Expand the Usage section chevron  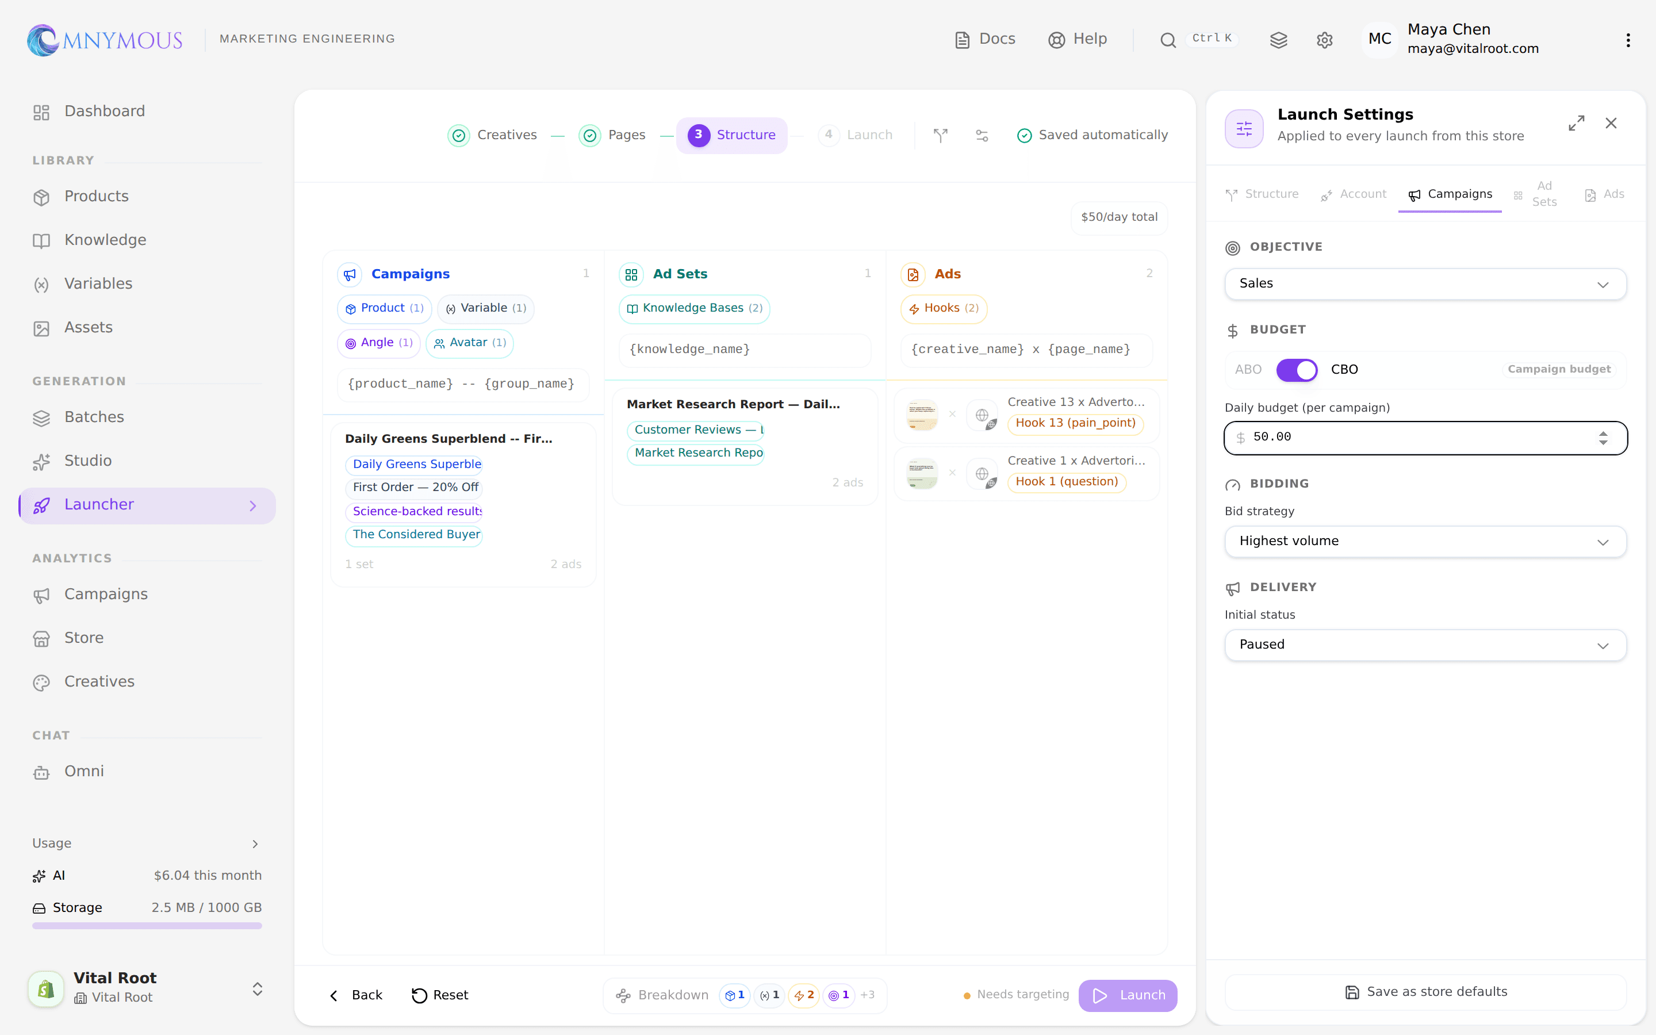(255, 844)
